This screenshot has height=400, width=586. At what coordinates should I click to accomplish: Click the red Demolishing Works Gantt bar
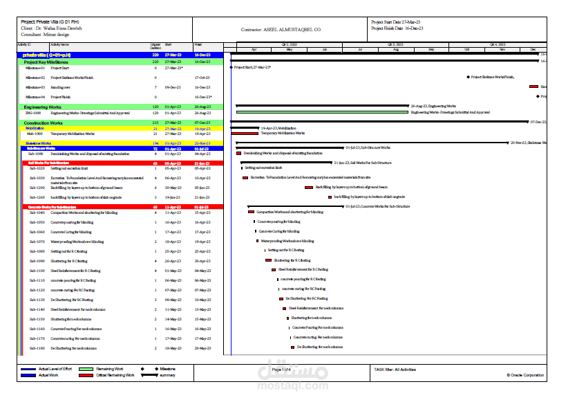(239, 154)
